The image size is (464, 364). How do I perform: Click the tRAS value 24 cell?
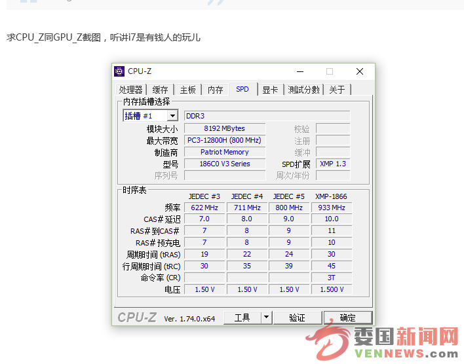pos(289,254)
